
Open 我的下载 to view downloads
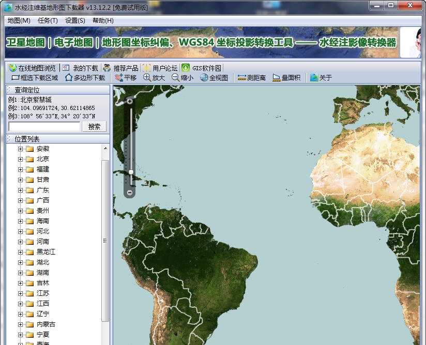pyautogui.click(x=79, y=67)
